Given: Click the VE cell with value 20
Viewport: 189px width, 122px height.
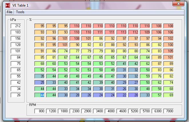Looking at the screenshot, I should click(133, 95).
